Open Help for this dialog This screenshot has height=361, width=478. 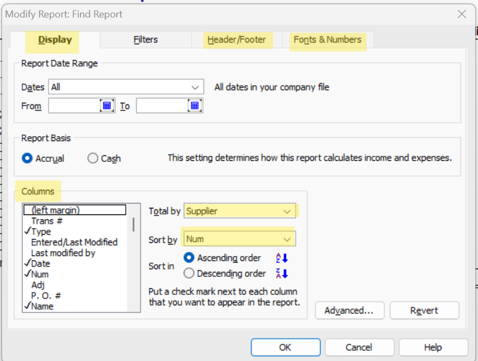point(433,347)
